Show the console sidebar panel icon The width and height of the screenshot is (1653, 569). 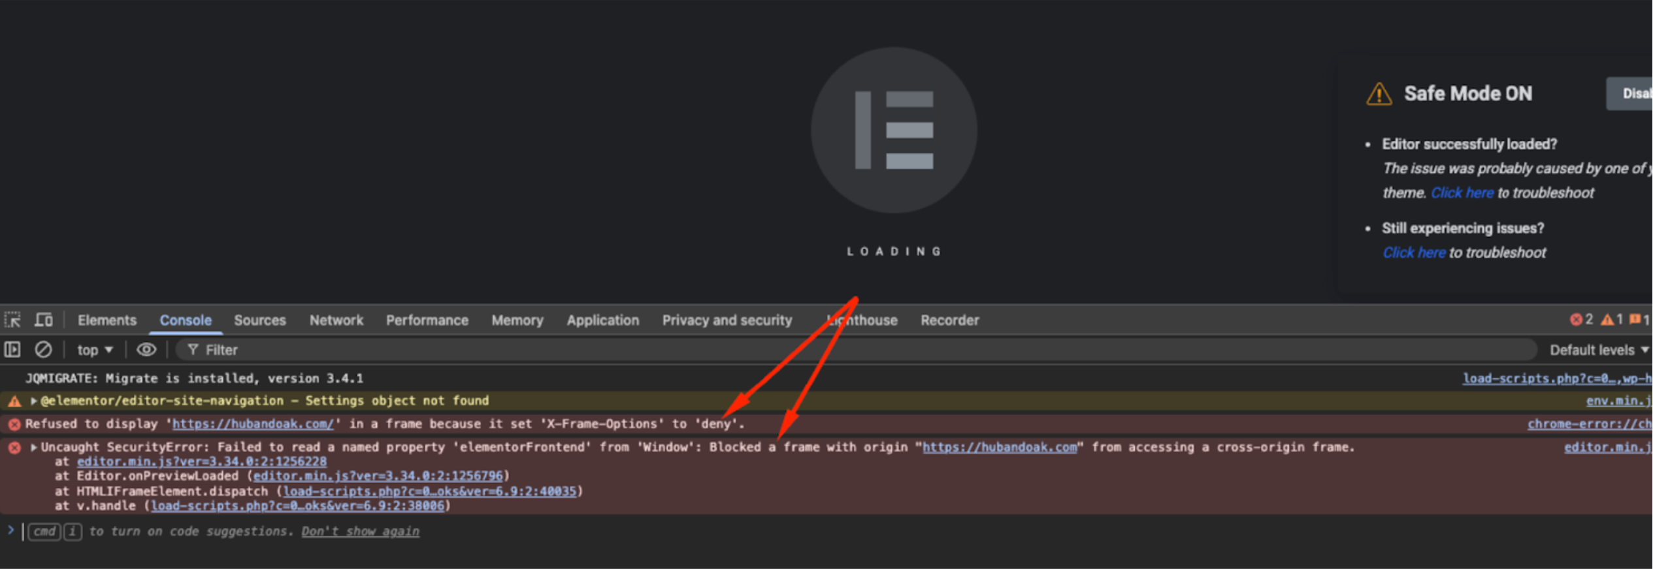click(12, 350)
